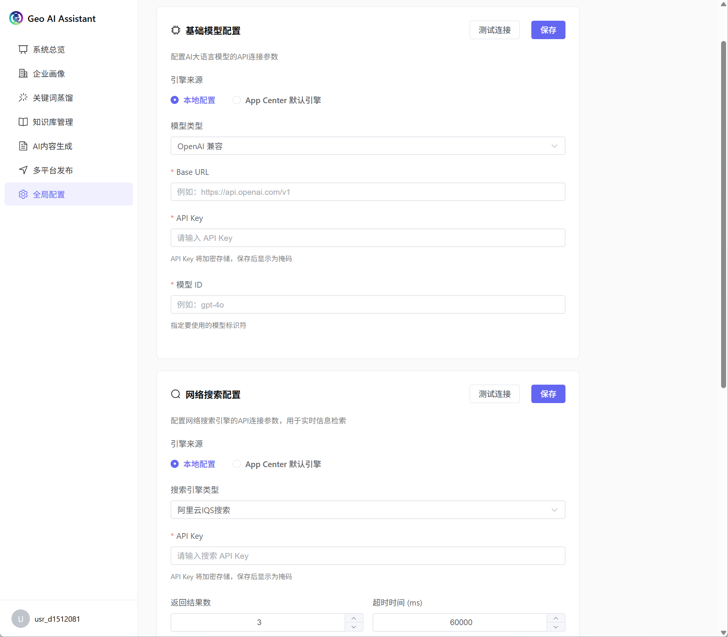Save the 网络搜索配置 settings
The image size is (728, 637).
548,394
